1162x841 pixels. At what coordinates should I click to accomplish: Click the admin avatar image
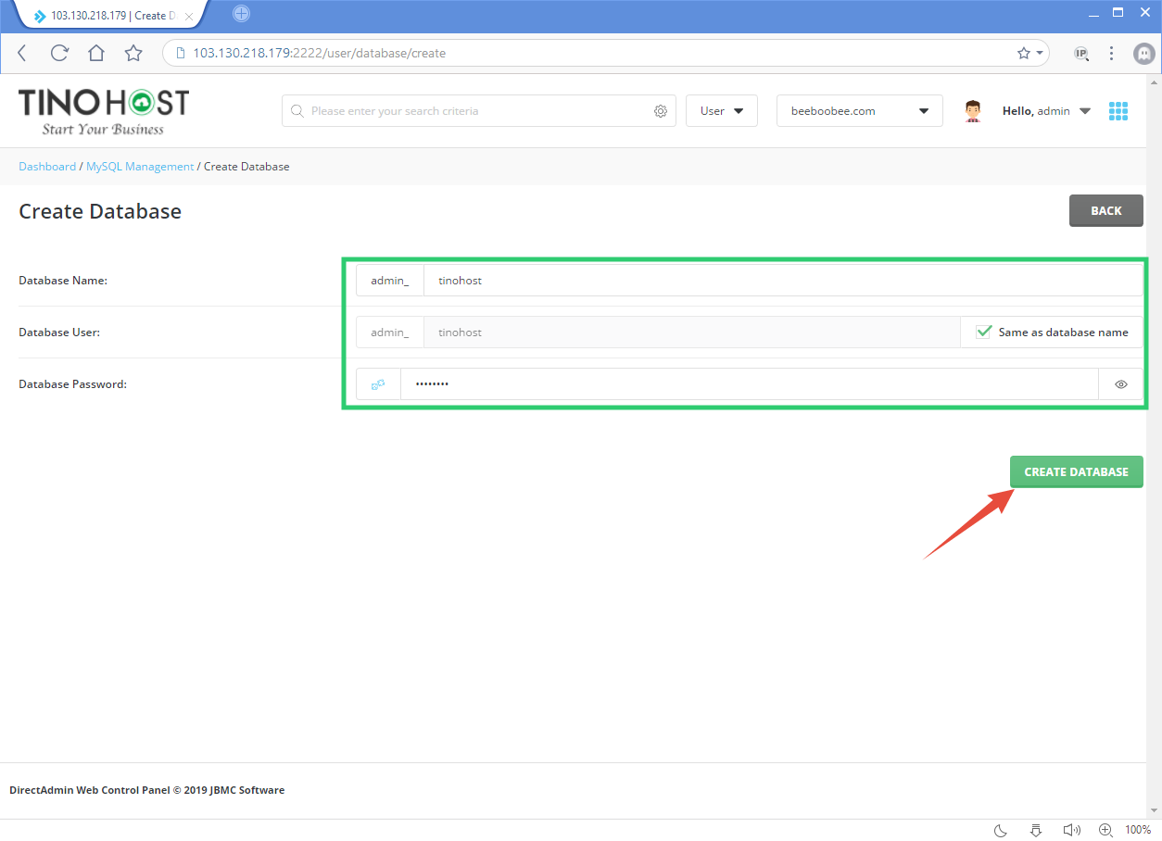point(972,110)
